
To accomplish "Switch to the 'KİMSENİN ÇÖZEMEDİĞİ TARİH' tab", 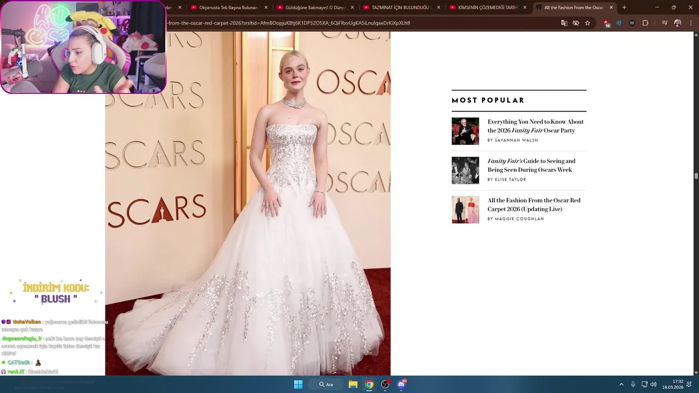I will 488,8.
